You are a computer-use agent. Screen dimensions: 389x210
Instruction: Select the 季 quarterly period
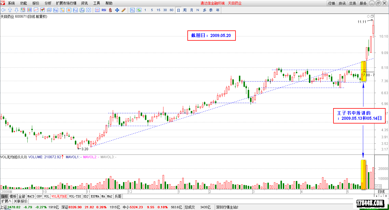pyautogui.click(x=211, y=10)
